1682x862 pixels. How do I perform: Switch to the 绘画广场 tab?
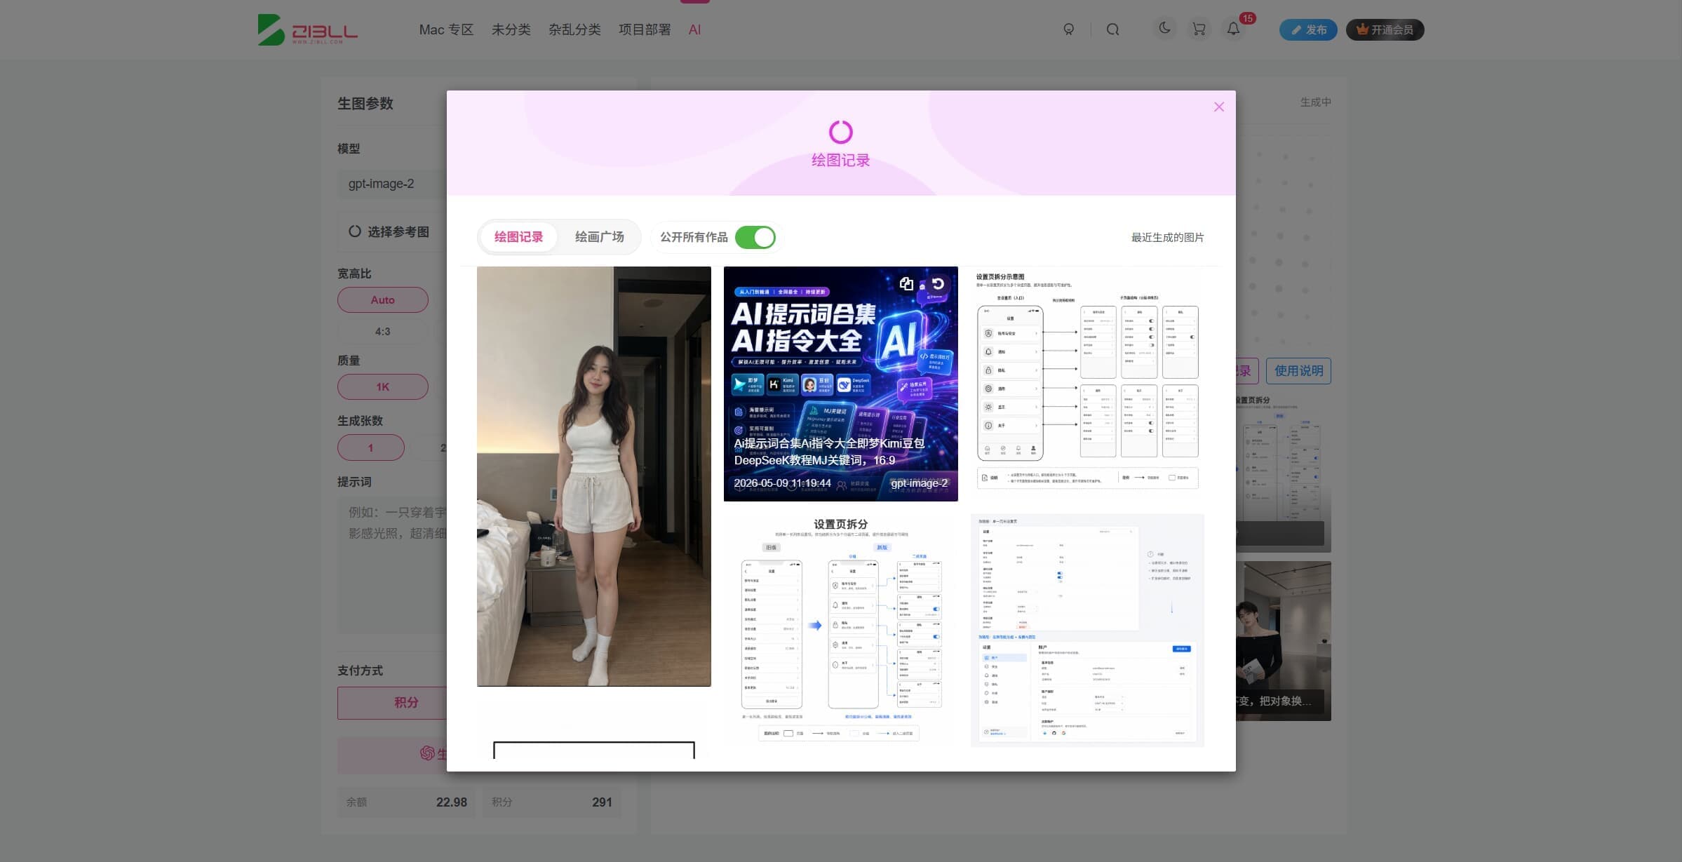click(600, 237)
